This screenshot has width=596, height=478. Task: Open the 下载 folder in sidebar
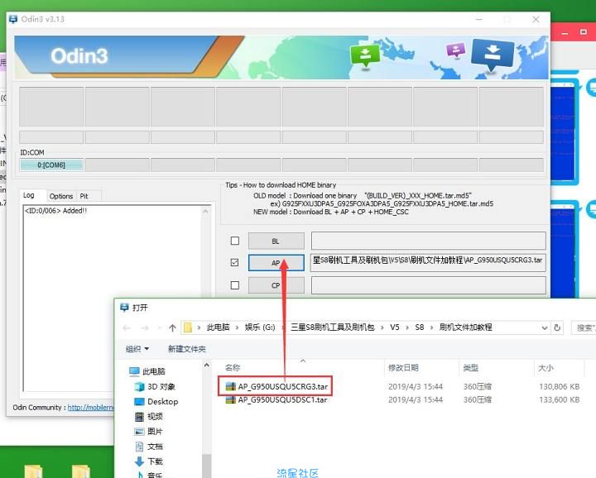[x=149, y=461]
